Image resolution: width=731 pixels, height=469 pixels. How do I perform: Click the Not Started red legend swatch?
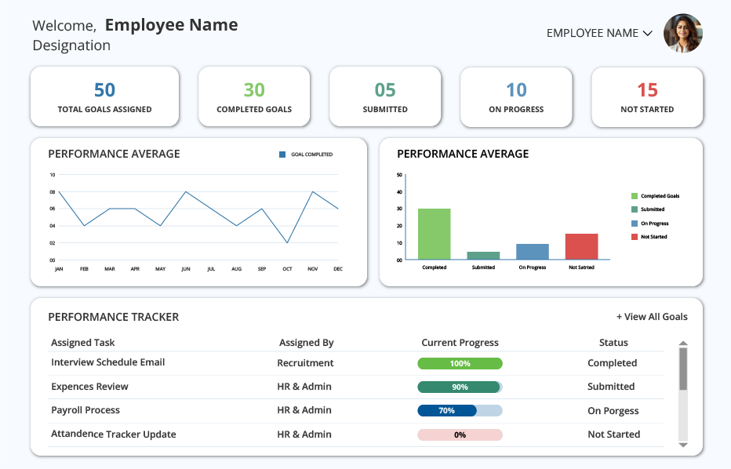(x=634, y=237)
